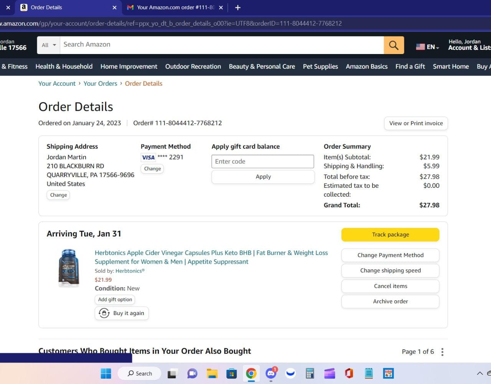Close the Order Details browser tab
This screenshot has width=491, height=384.
(x=114, y=7)
